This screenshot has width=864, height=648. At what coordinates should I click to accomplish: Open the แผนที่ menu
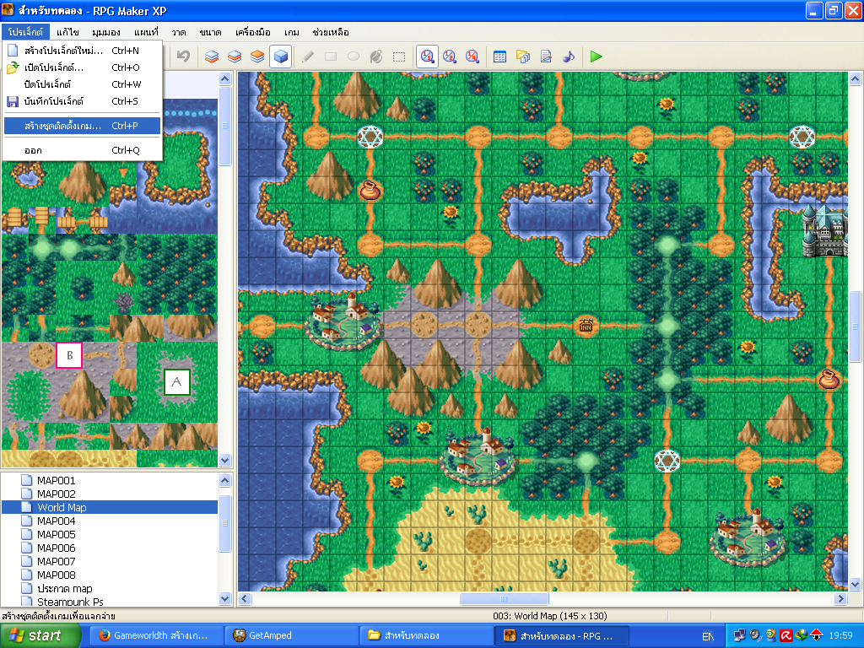coord(146,32)
